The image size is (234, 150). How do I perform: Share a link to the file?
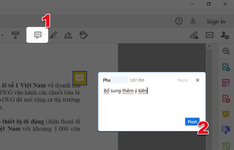(194, 35)
